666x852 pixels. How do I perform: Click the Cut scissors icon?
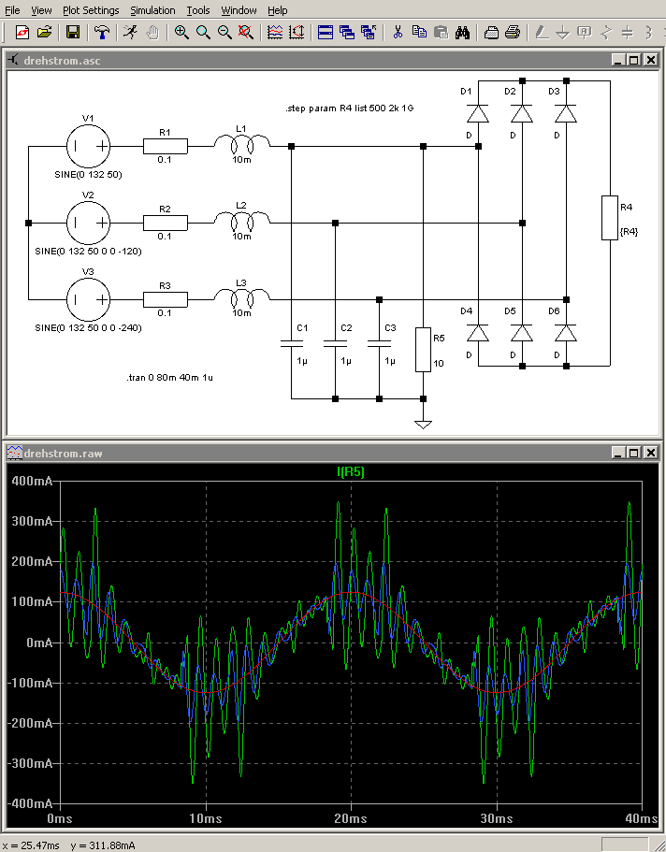coord(398,32)
